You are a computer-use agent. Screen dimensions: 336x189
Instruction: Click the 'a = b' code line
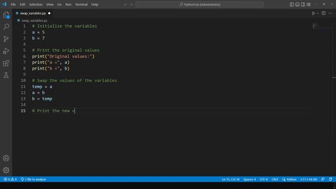(38, 92)
